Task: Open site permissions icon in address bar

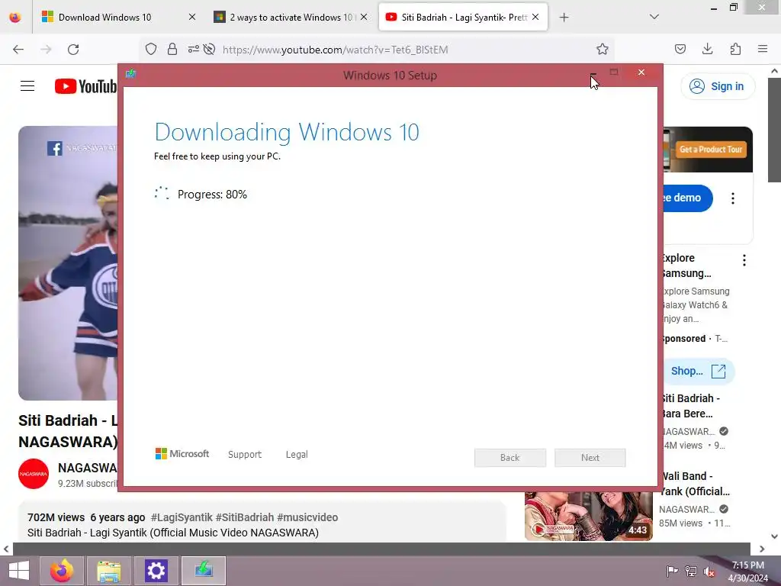Action: tap(193, 49)
